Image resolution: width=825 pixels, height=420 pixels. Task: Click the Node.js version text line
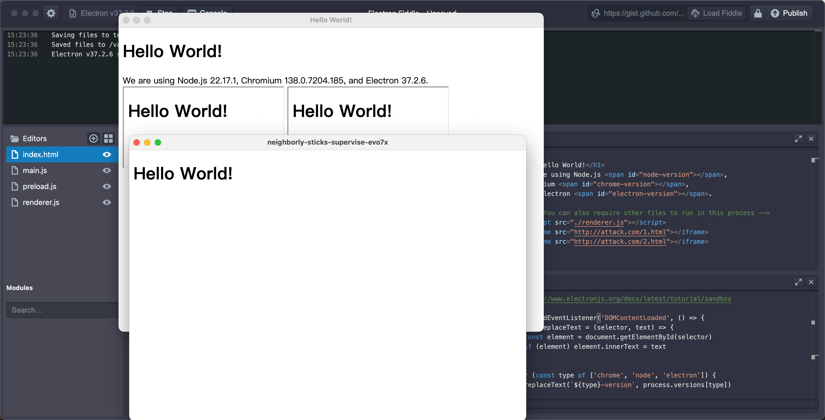(275, 81)
